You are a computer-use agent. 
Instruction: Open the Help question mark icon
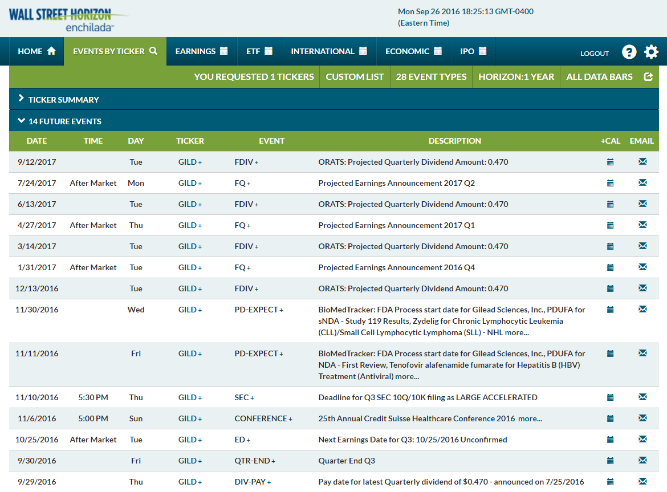click(x=629, y=52)
